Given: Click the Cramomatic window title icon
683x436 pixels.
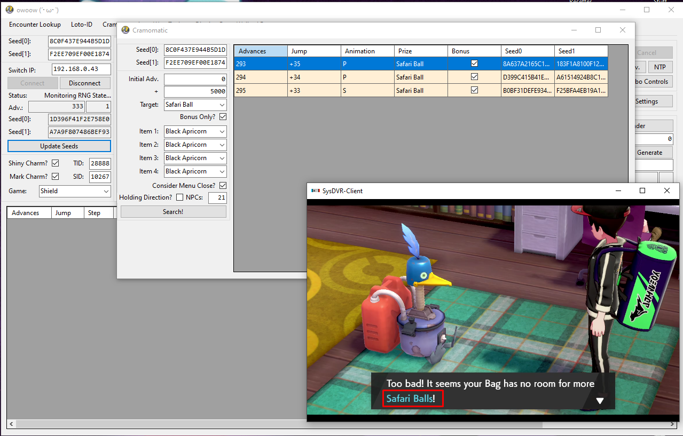Looking at the screenshot, I should (x=126, y=30).
